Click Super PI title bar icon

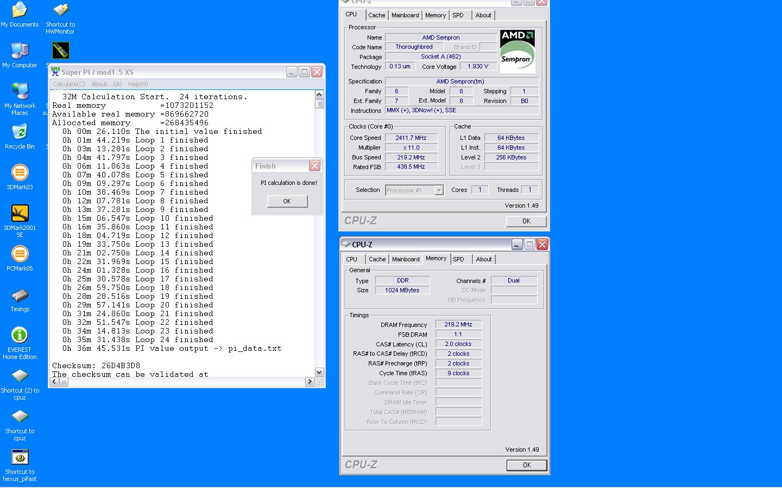click(x=55, y=72)
